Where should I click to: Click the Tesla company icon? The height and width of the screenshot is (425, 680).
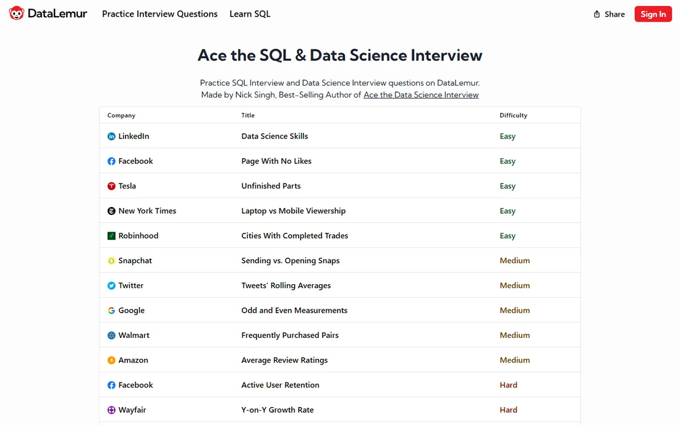pos(111,186)
